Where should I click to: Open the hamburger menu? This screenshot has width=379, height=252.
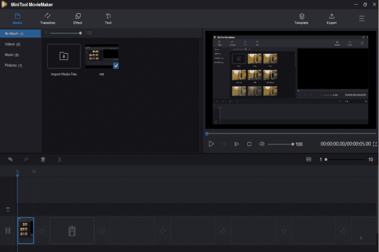point(362,18)
